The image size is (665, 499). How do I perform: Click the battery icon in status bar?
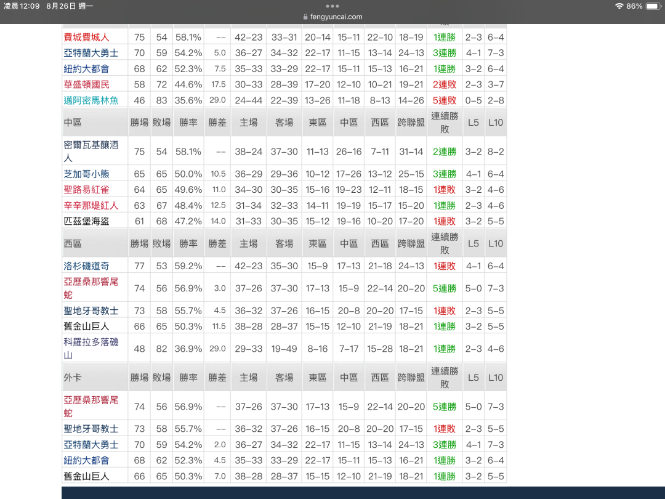tap(654, 6)
